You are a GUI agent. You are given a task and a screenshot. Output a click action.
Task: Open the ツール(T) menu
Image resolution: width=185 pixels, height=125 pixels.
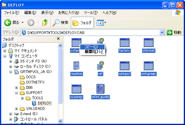[x=91, y=13]
